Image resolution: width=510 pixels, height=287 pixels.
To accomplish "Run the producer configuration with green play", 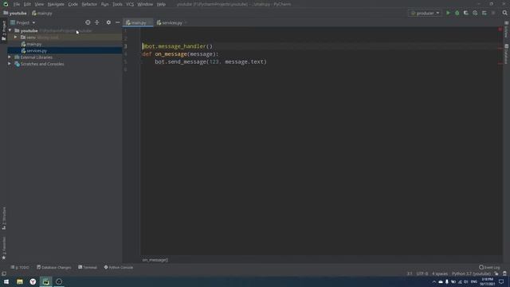I will coord(448,13).
